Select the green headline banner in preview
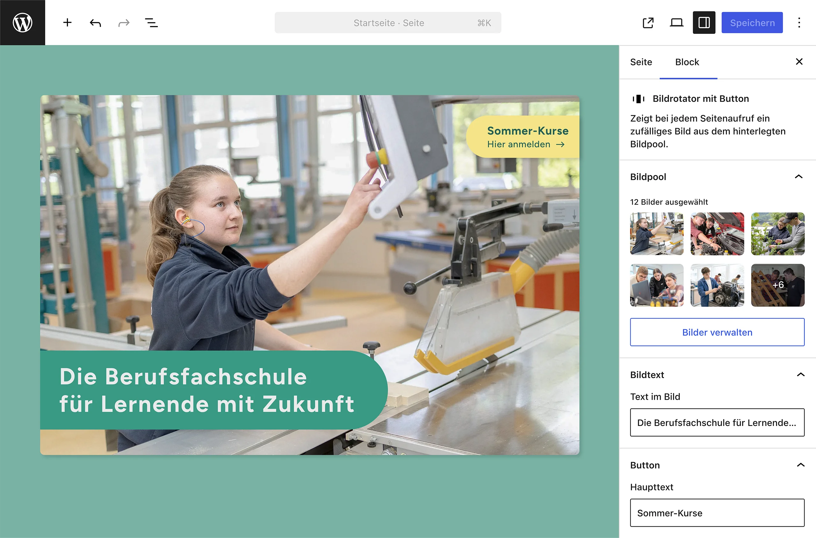Image resolution: width=816 pixels, height=538 pixels. coord(214,390)
